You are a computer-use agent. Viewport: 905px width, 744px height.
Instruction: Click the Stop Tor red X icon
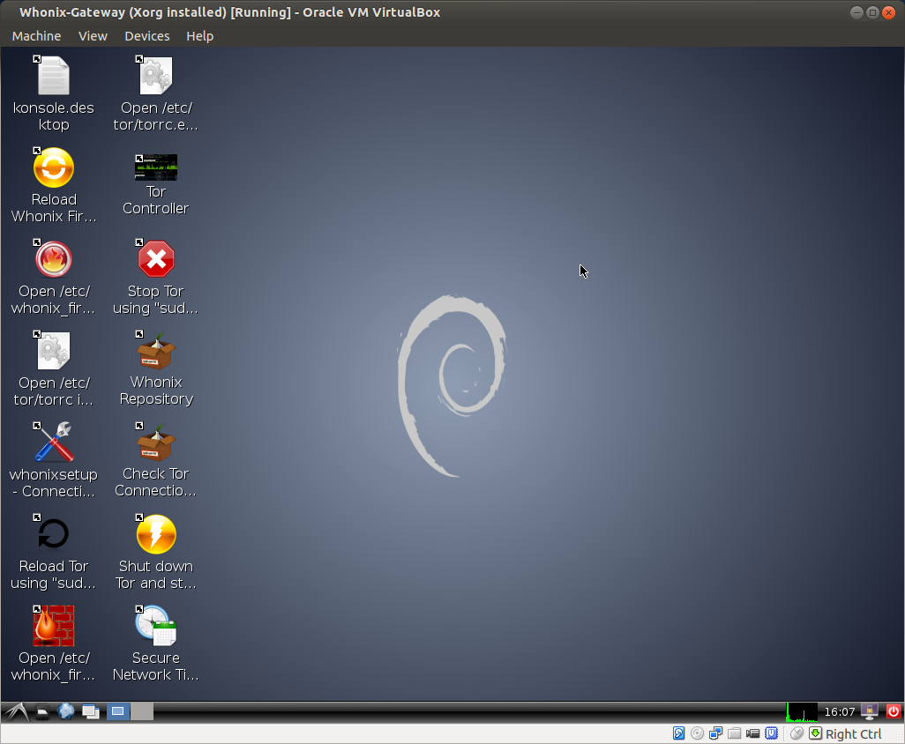(x=156, y=259)
